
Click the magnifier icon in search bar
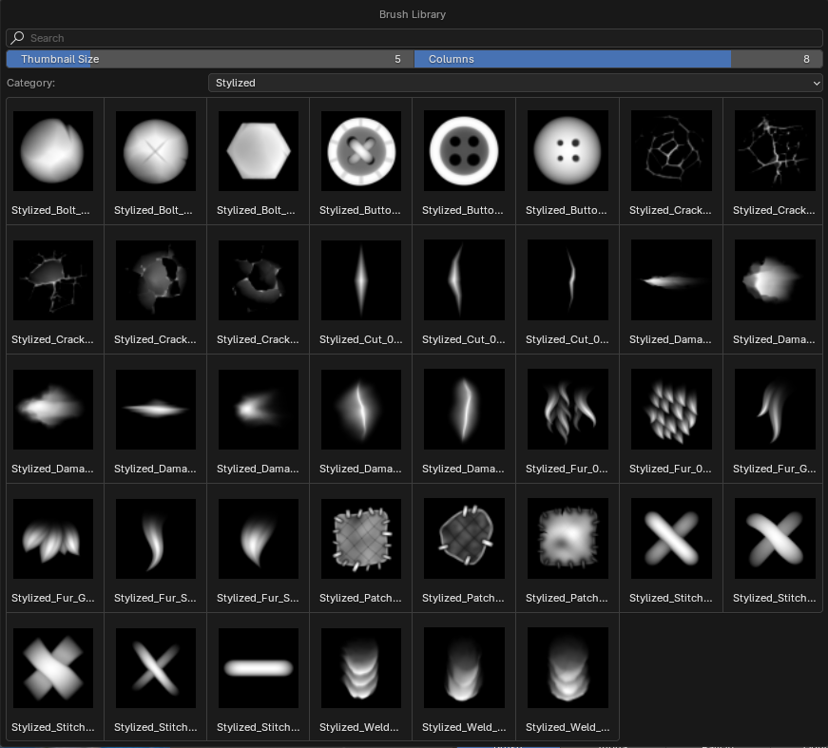[18, 38]
